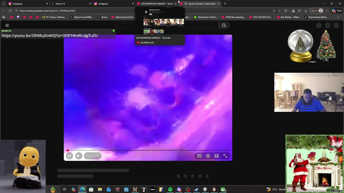Toggle closed captions on the player

click(x=199, y=156)
